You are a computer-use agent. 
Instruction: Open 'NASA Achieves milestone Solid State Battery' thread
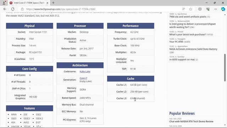point(193,49)
